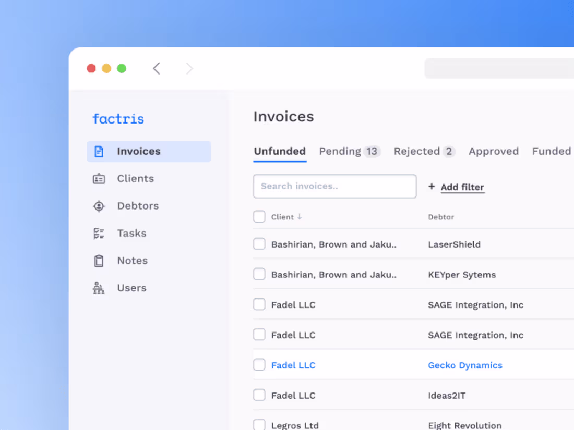Viewport: 574px width, 430px height.
Task: Click the browser back arrow icon
Action: click(x=157, y=68)
